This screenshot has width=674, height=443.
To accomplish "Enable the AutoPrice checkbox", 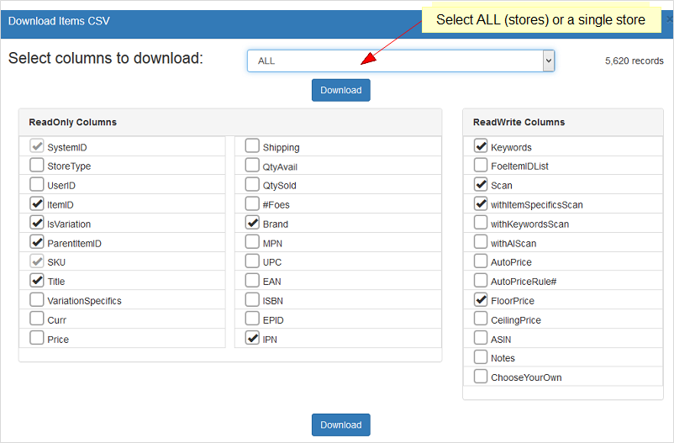I will point(481,261).
